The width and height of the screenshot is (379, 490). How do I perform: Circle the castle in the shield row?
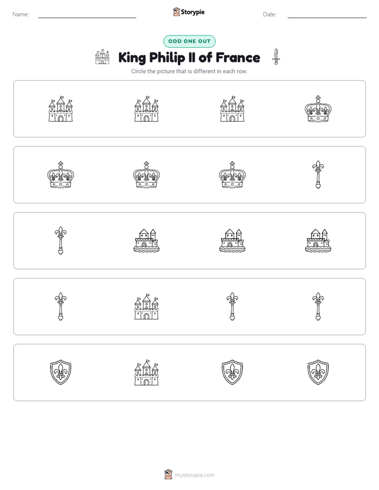[x=147, y=372]
